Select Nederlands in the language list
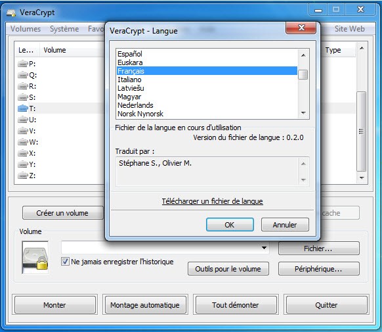 207,105
